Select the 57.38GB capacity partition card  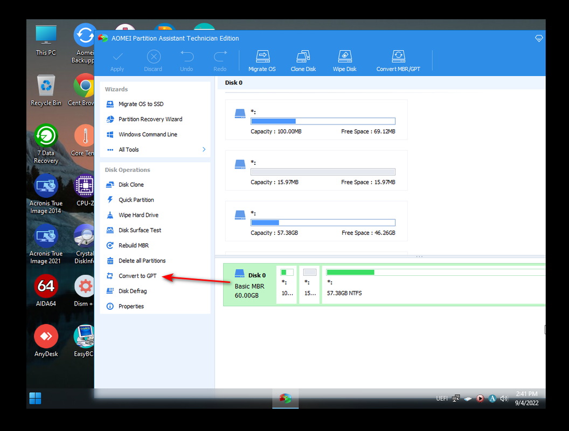tap(316, 221)
